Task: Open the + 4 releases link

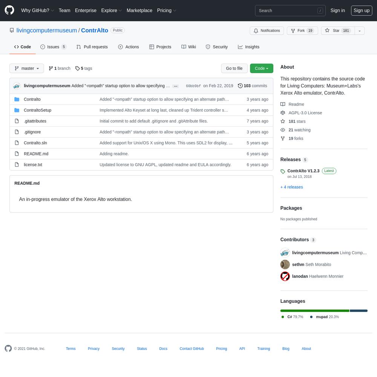Action: pyautogui.click(x=291, y=187)
